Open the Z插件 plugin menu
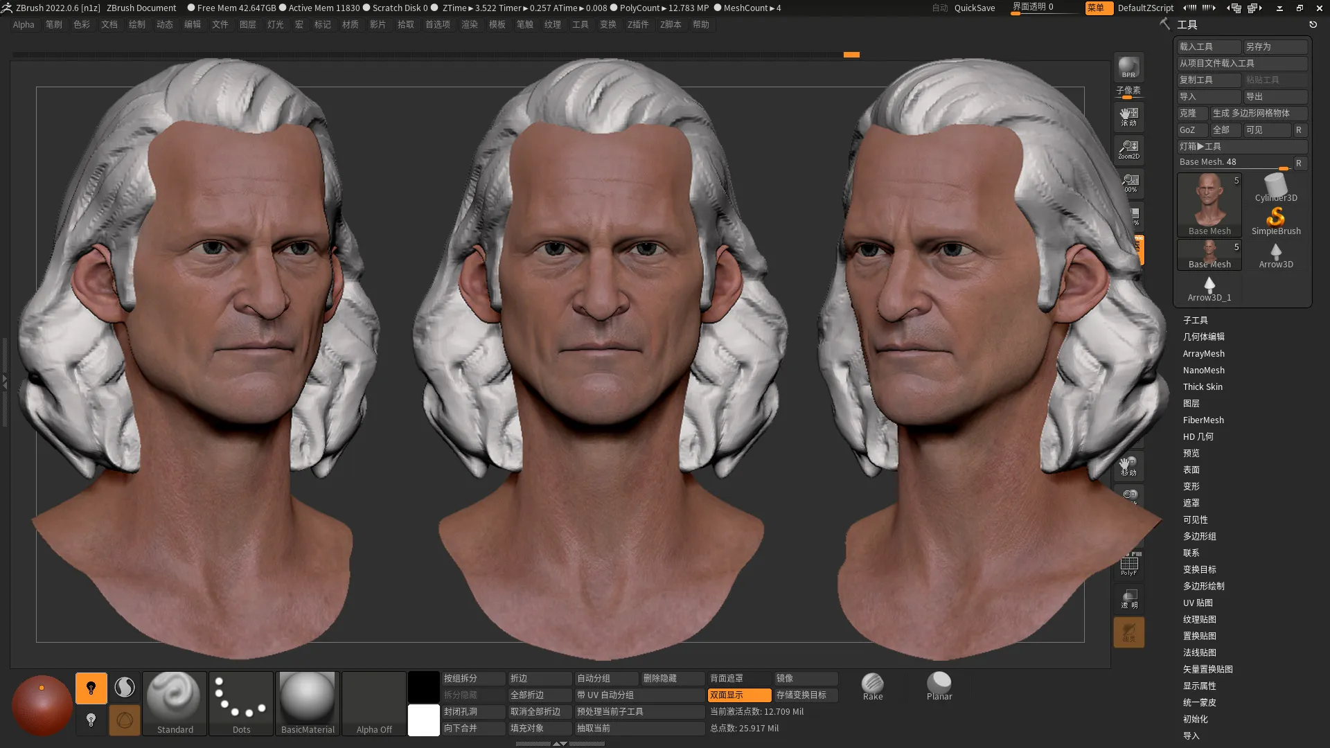 tap(637, 24)
